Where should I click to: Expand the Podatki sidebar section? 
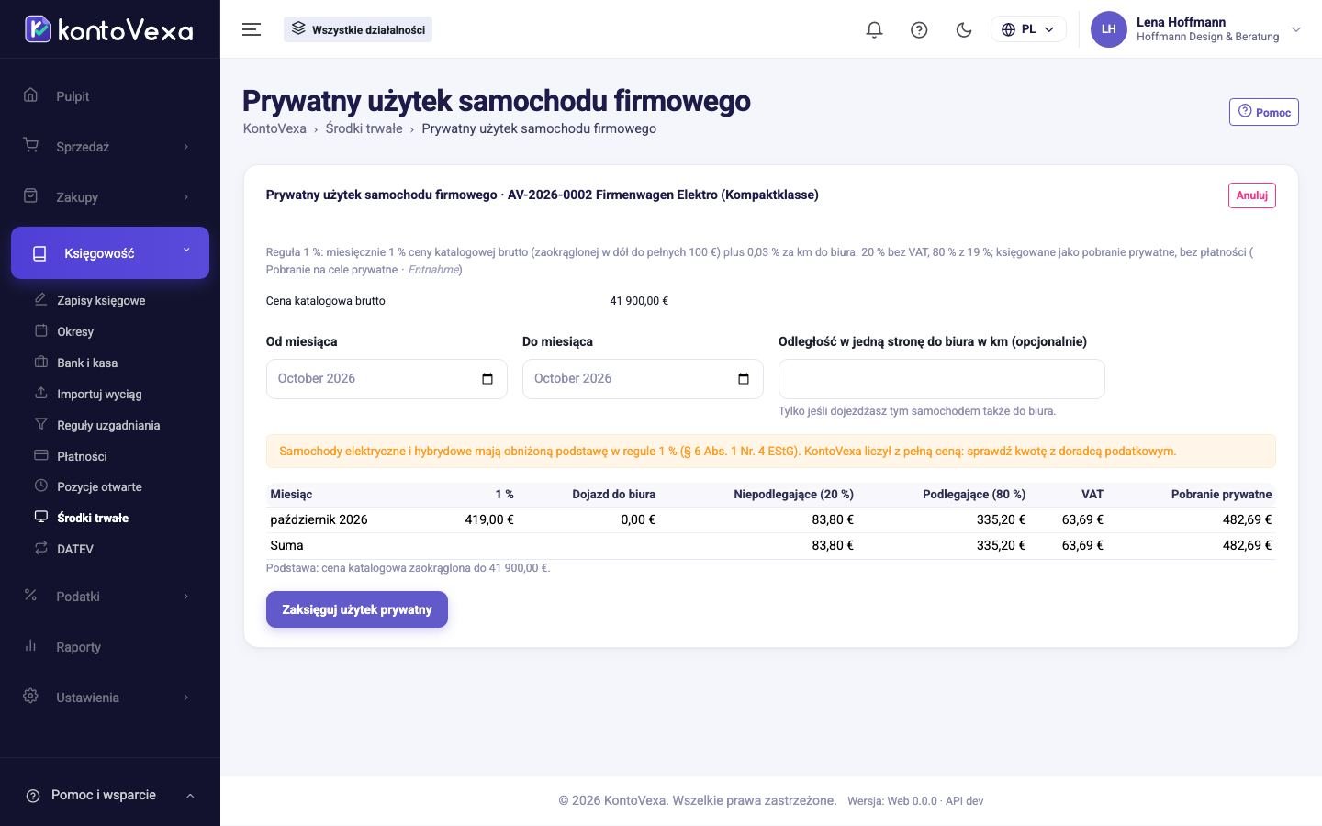[110, 597]
